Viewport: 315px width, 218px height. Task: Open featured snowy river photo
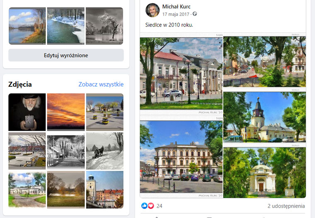pyautogui.click(x=66, y=26)
